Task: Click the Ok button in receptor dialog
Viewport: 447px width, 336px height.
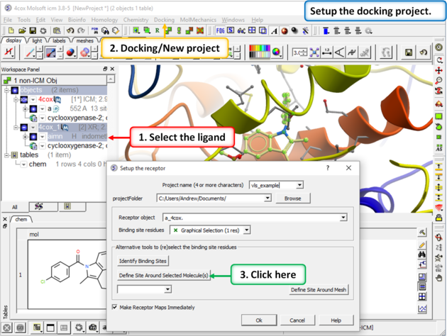Action: click(259, 320)
